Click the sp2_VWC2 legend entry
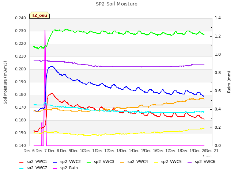 click(x=67, y=162)
